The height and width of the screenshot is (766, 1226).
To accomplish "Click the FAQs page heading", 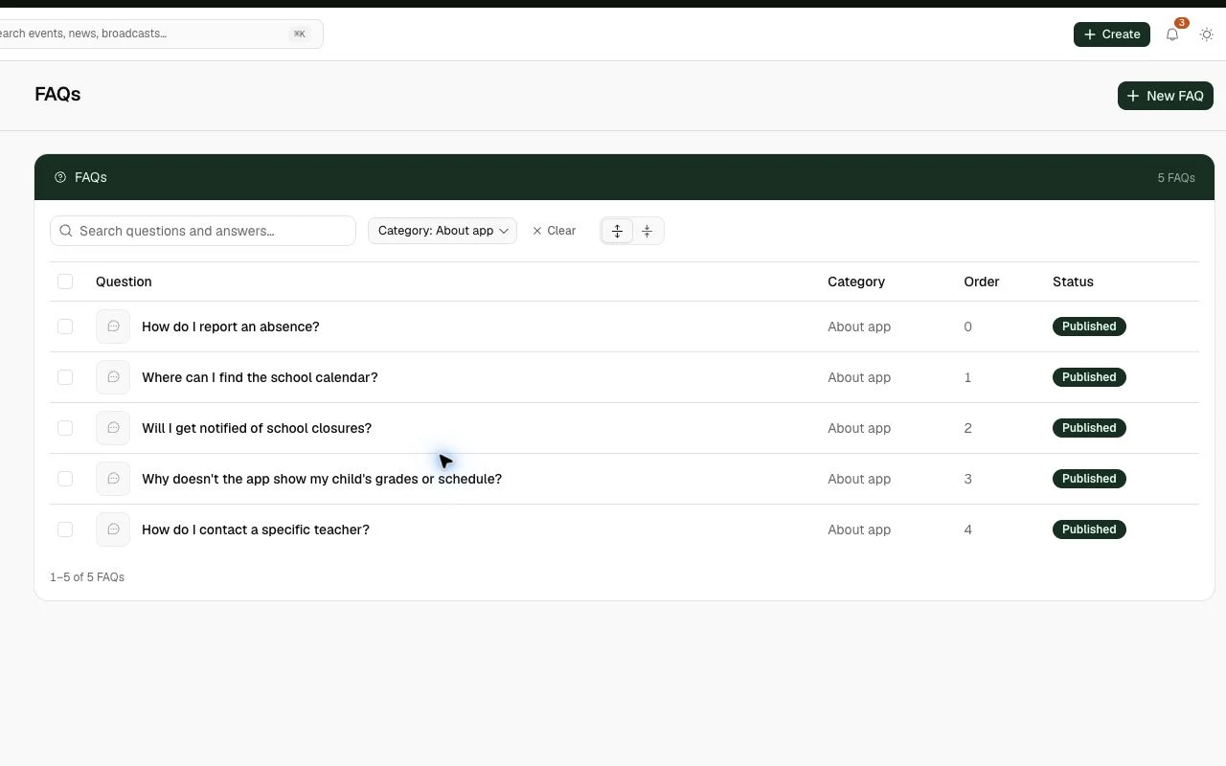I will click(57, 94).
